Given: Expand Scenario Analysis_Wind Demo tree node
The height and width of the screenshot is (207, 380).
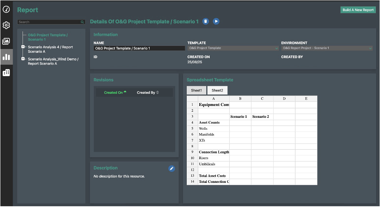Looking at the screenshot, I should coord(23,59).
